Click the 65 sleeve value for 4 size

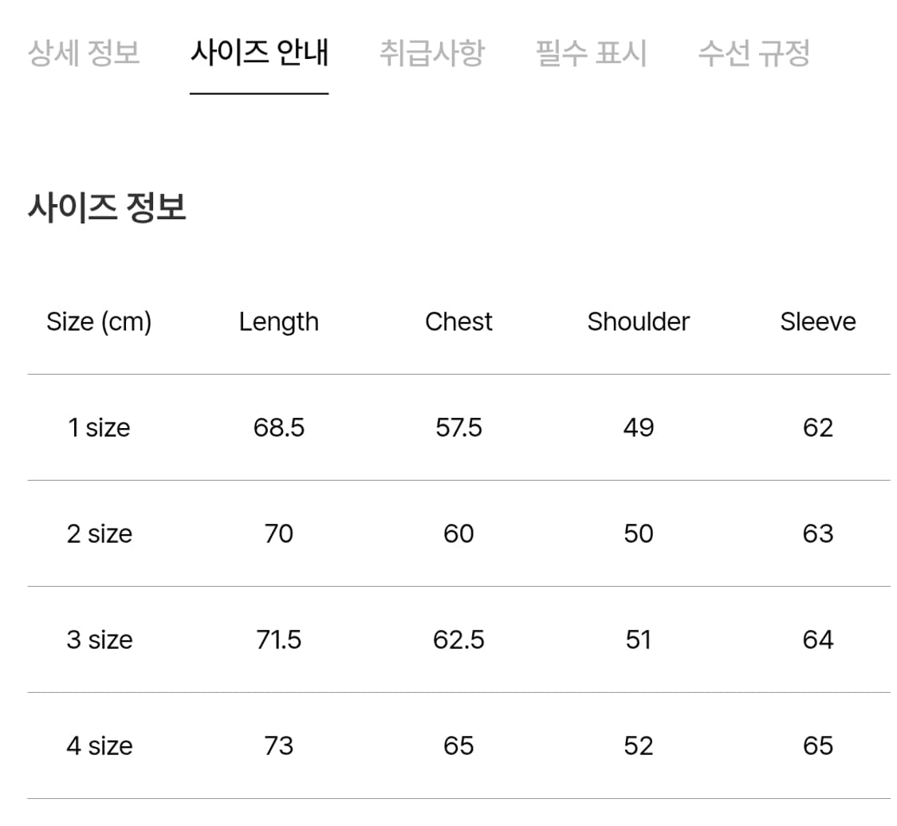817,745
